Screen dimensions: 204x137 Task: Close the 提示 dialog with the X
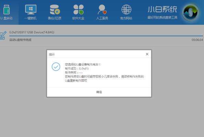tap(147, 54)
